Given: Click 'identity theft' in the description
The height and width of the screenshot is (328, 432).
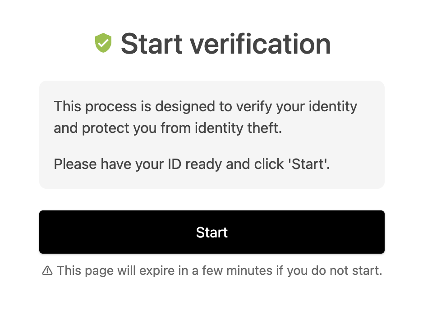Looking at the screenshot, I should point(237,128).
